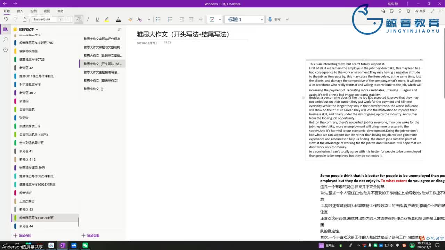
Task: Open the 鲸音雅思写作1103冲刺班 section
Action: tap(45, 218)
